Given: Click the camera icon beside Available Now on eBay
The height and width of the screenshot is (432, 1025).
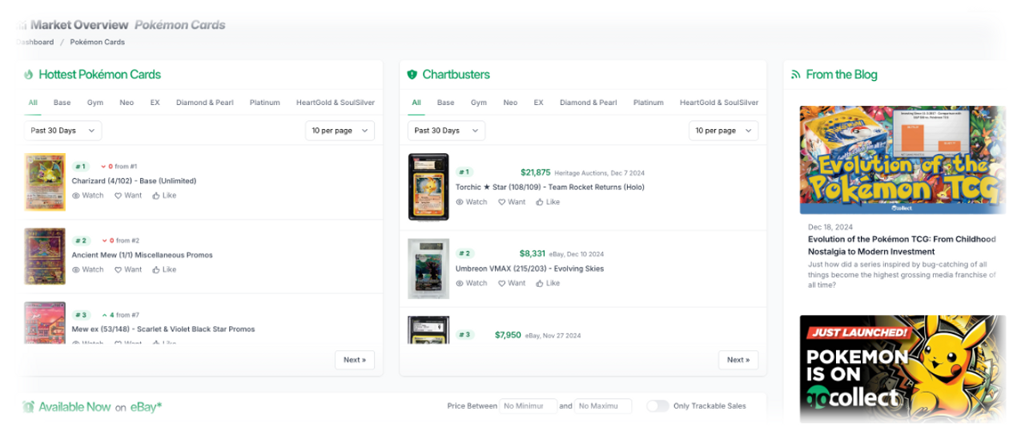Looking at the screenshot, I should coord(29,406).
